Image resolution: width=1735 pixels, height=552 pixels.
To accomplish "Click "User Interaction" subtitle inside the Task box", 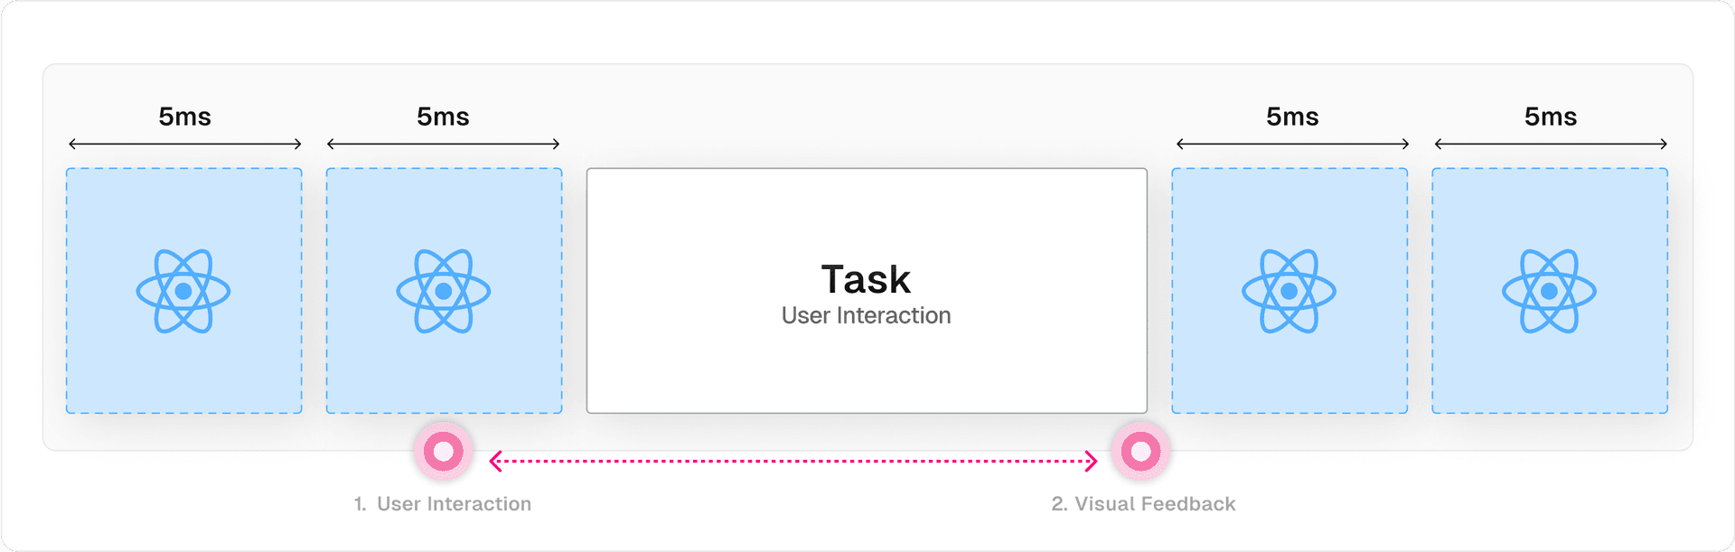I will [x=866, y=315].
